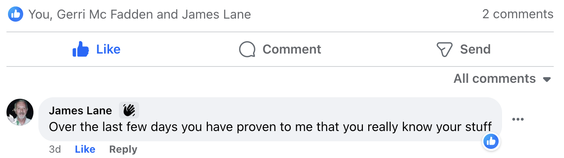This screenshot has height=158, width=564.
Task: Expand the 'All comments' filter
Action: (494, 79)
